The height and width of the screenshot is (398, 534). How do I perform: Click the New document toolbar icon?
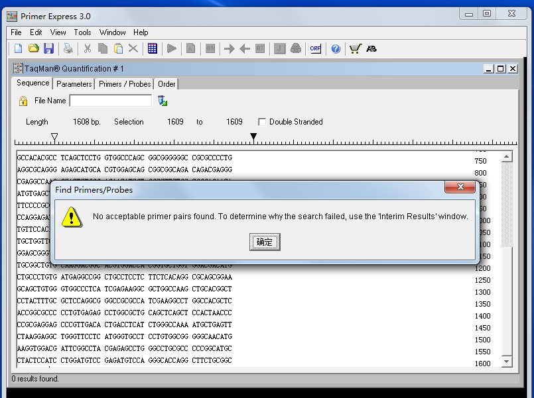19,48
